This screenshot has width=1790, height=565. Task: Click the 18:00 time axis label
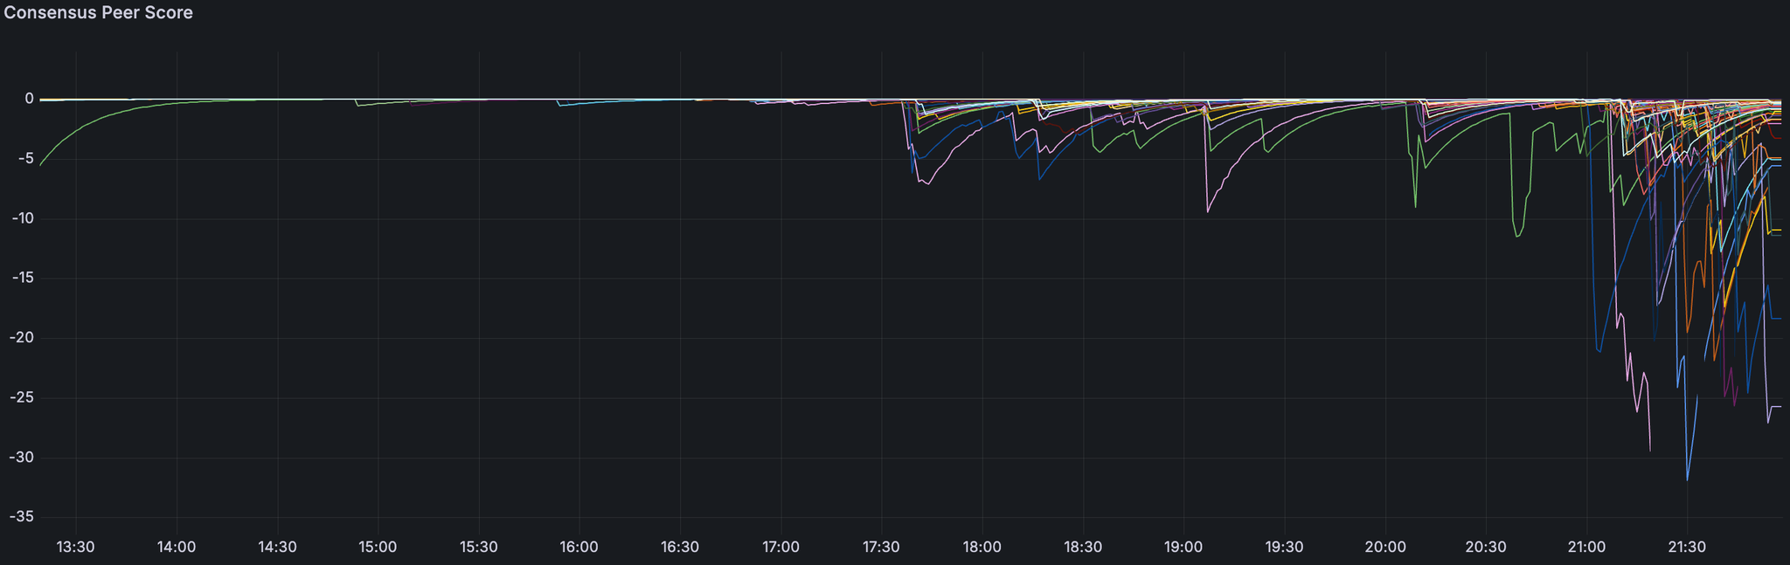click(x=982, y=548)
